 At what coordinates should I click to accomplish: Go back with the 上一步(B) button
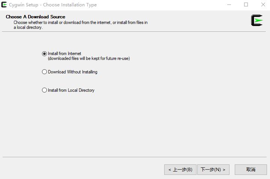tap(180, 170)
